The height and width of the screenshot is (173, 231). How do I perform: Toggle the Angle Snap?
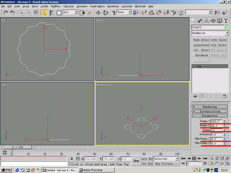(x=151, y=13)
